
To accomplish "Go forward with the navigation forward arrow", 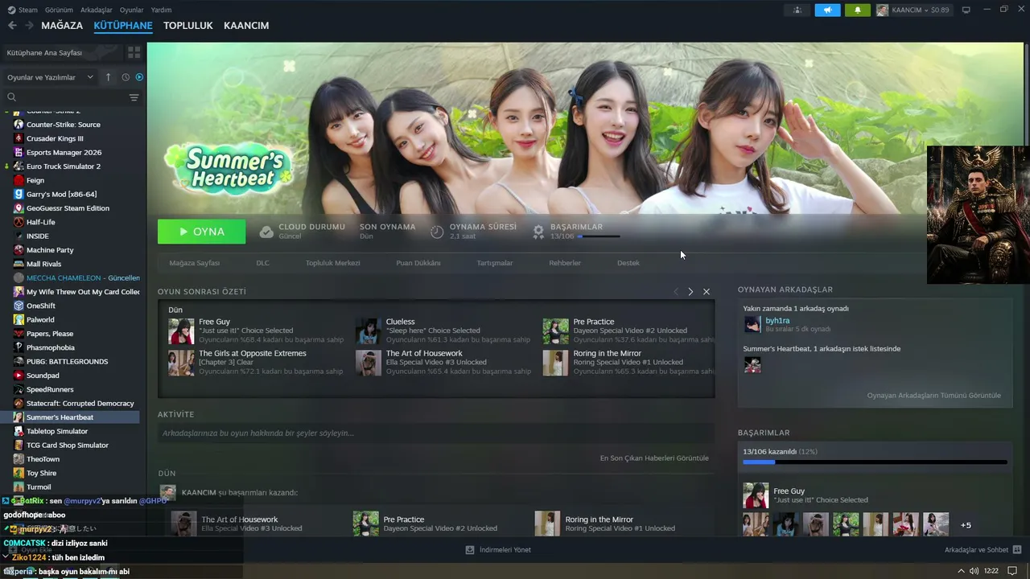I will coord(29,26).
